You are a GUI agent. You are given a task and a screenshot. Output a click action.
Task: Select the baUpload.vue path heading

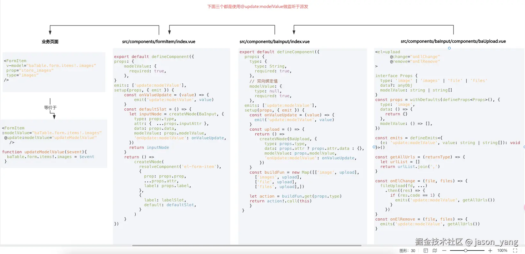453,41
